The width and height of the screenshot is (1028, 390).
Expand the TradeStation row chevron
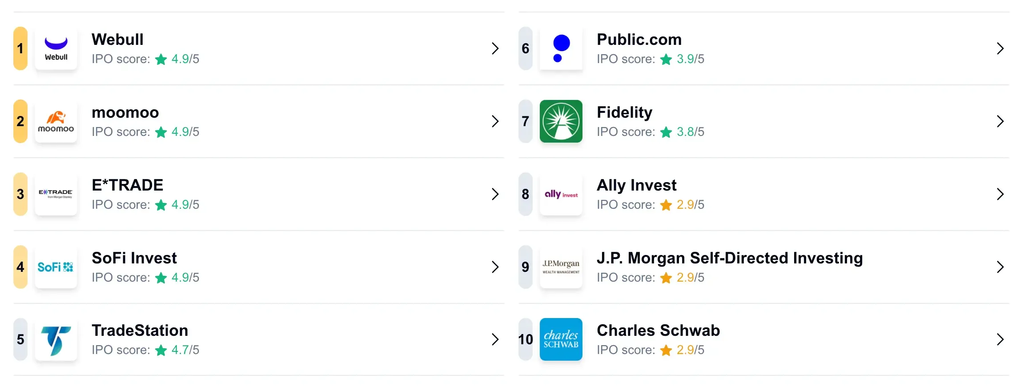tap(495, 340)
